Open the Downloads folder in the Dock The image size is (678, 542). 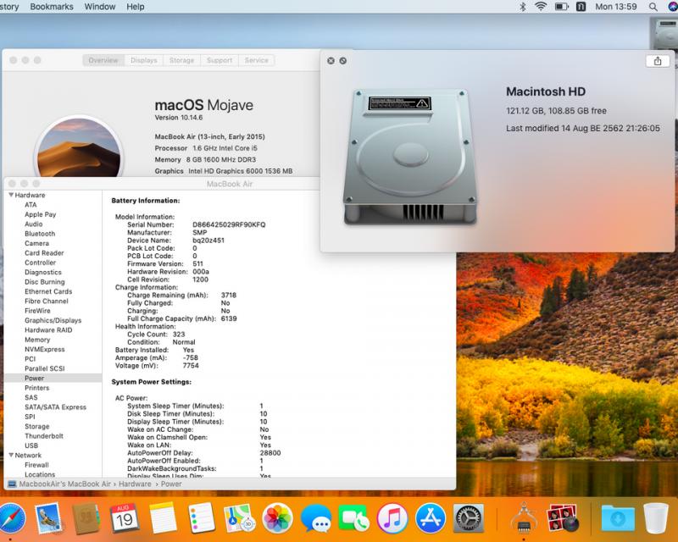[618, 517]
